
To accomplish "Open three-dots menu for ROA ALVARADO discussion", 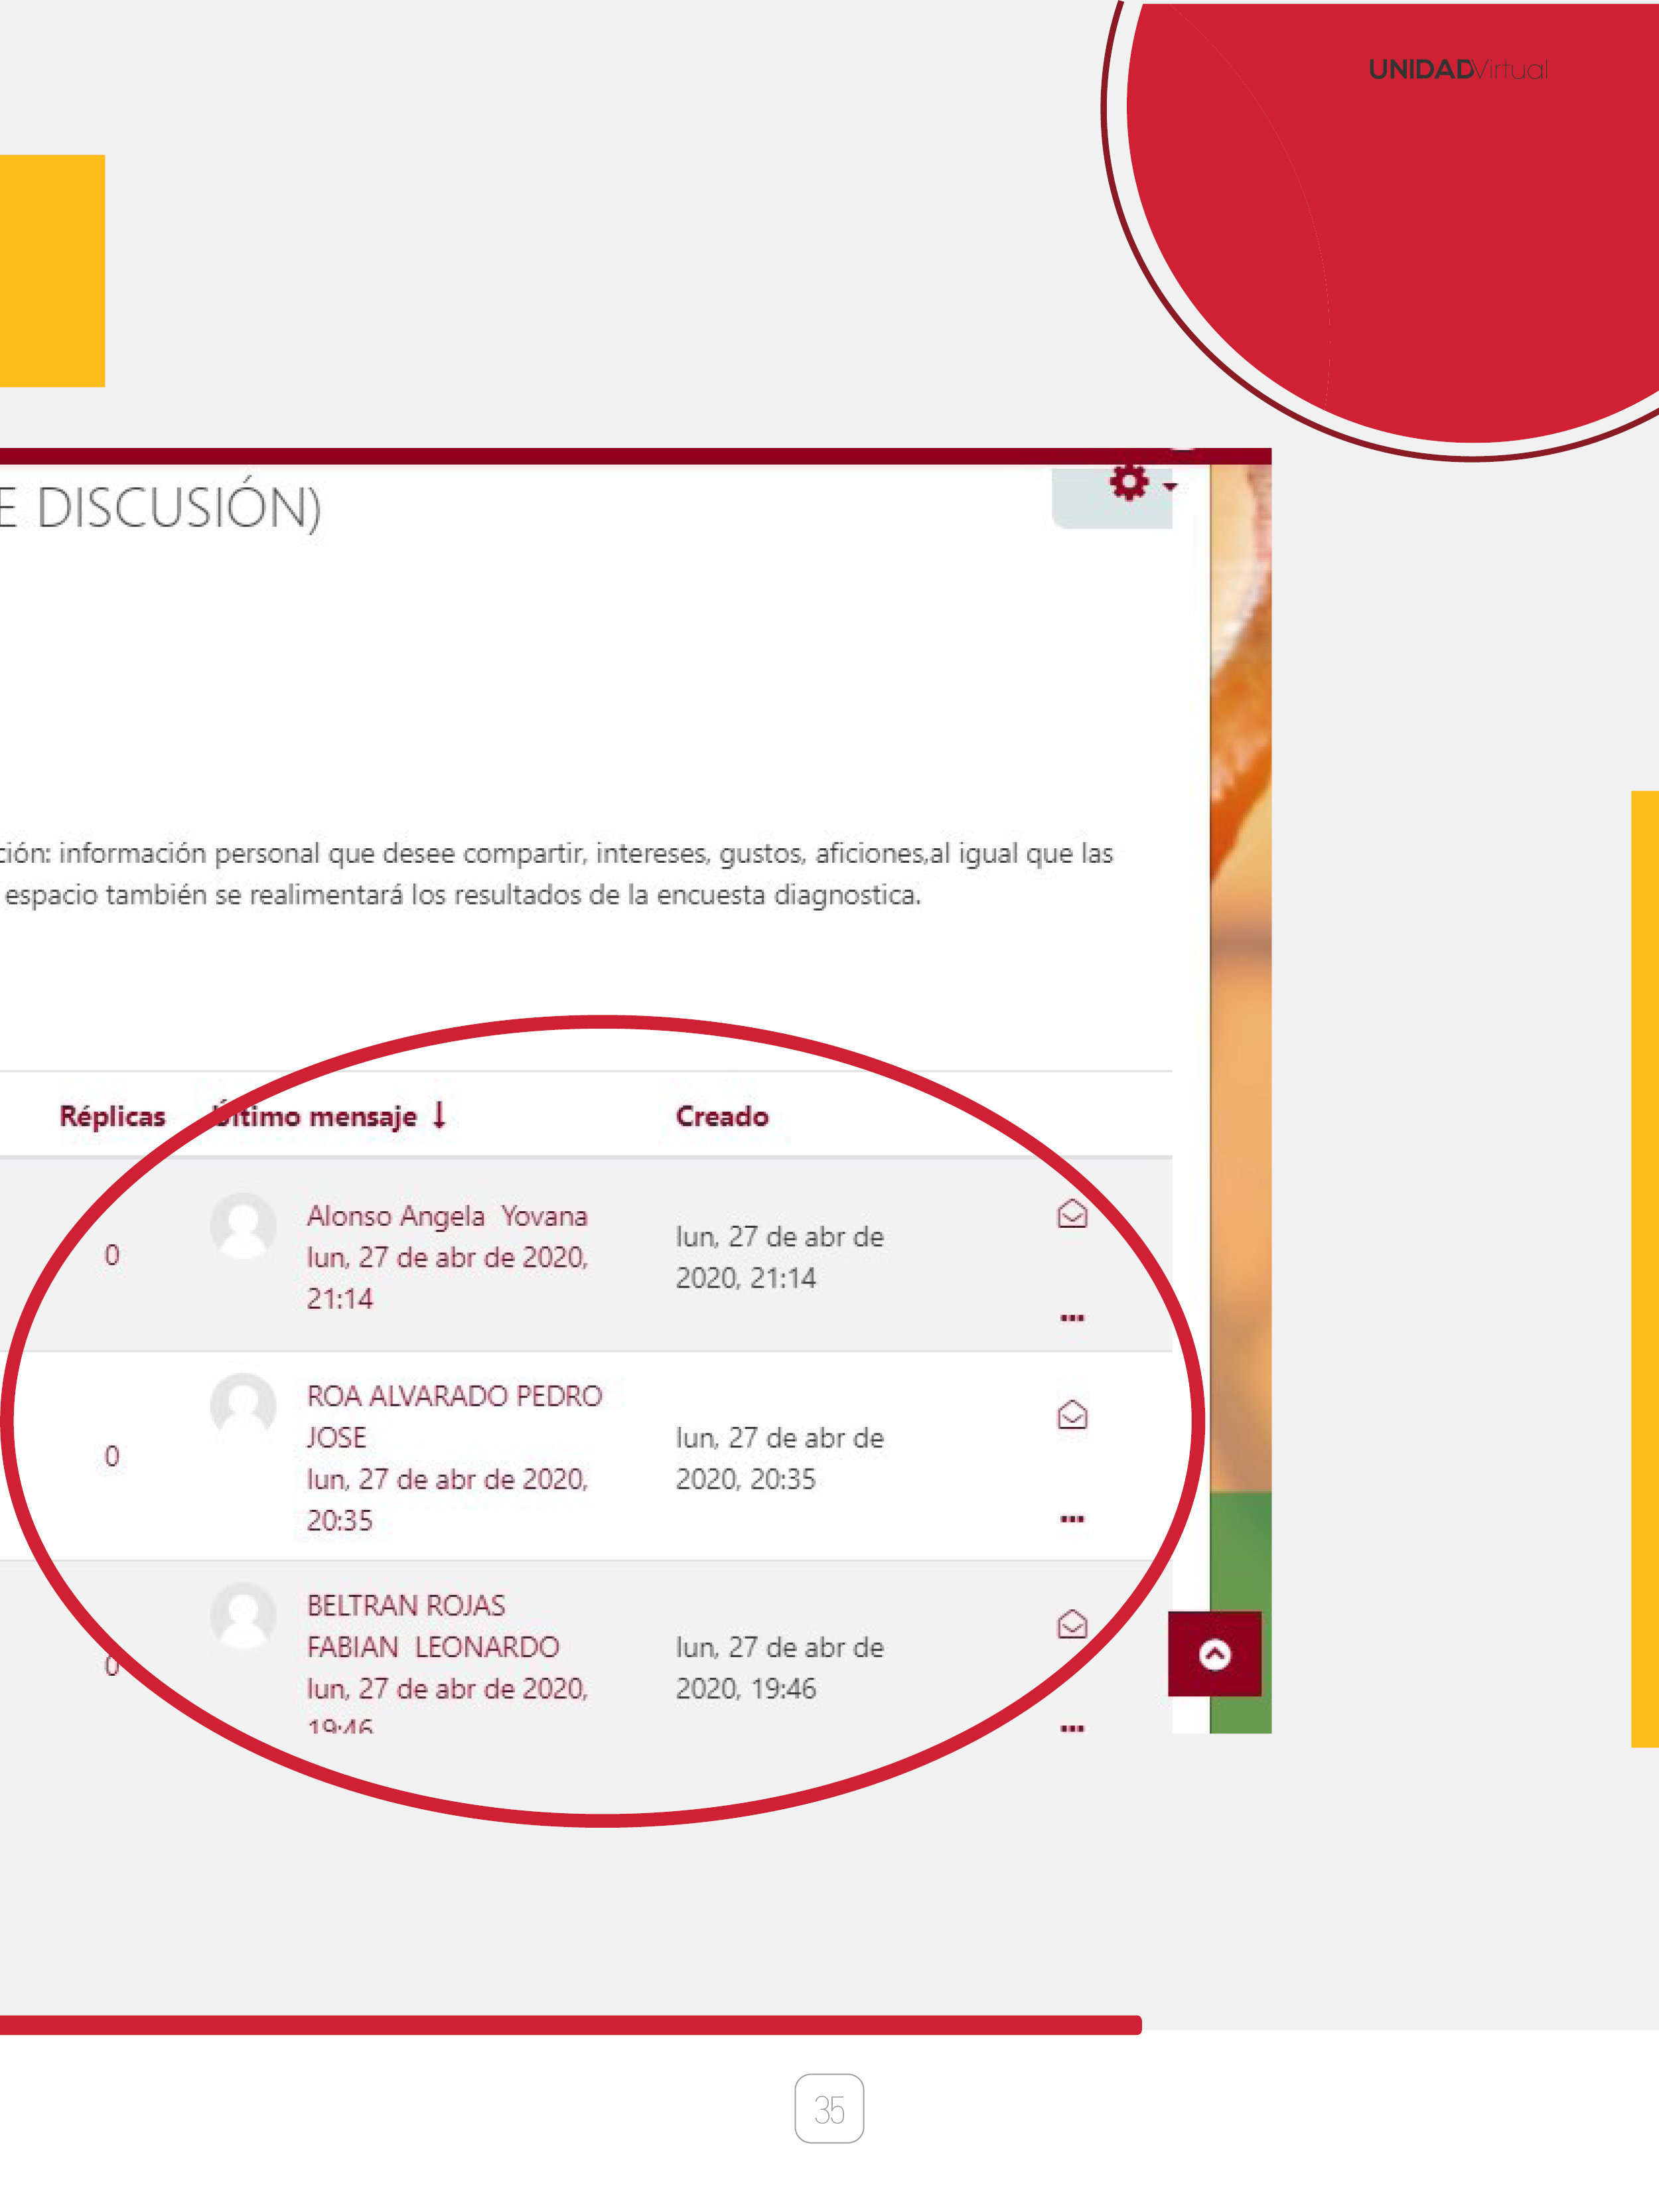I will point(1072,1519).
